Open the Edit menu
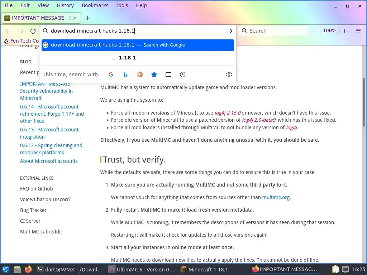Screen dimensions: 367x275 click(25, 5)
